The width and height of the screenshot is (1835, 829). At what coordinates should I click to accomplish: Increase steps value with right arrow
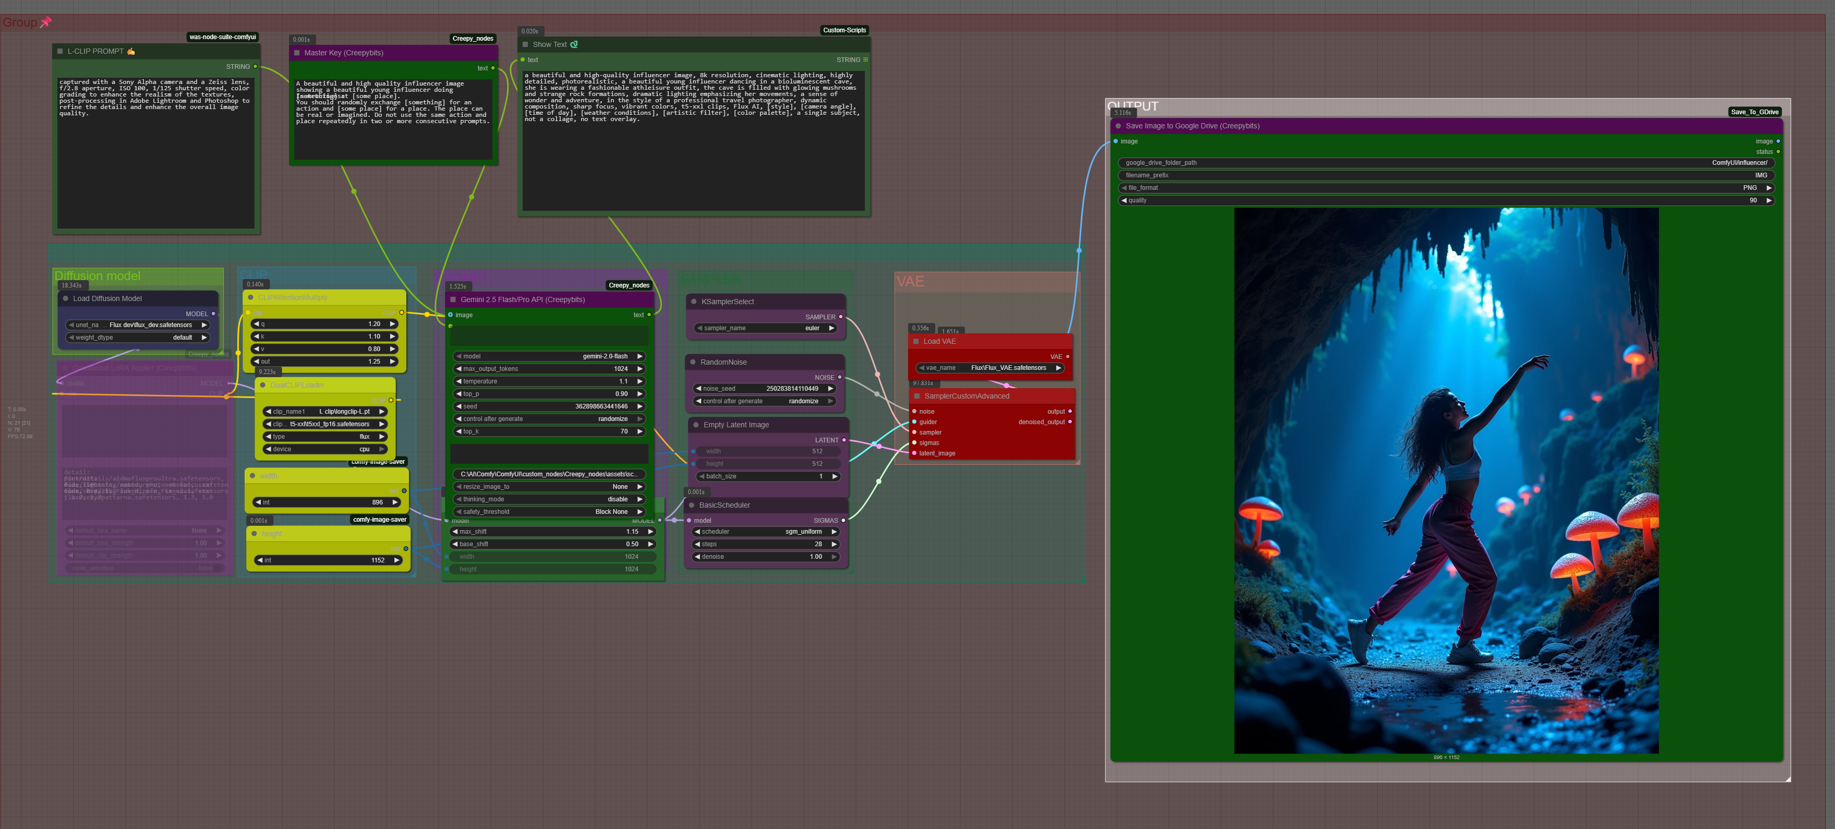pos(834,544)
